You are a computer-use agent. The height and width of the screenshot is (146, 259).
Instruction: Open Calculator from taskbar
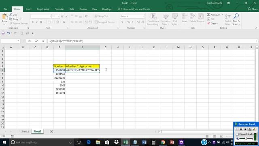click(x=153, y=142)
